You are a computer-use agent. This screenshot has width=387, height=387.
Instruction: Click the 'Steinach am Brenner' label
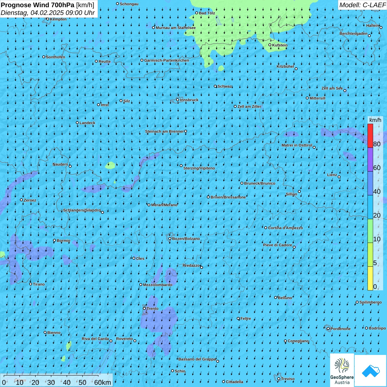pyautogui.click(x=164, y=131)
